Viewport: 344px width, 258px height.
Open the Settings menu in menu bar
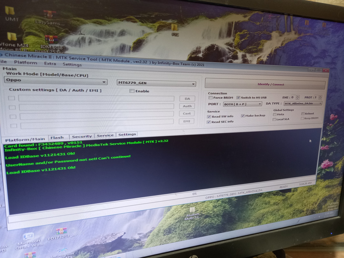[x=72, y=64]
